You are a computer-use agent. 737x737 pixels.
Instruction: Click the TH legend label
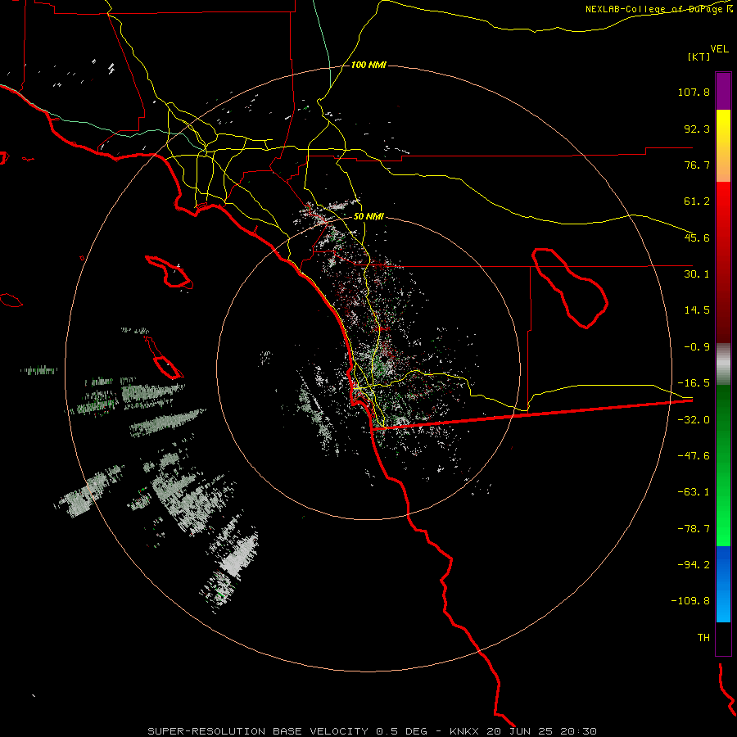click(703, 638)
